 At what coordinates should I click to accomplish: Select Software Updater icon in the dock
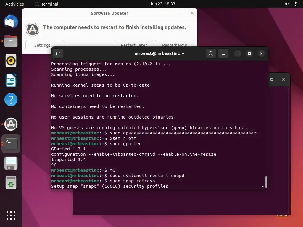(x=11, y=124)
